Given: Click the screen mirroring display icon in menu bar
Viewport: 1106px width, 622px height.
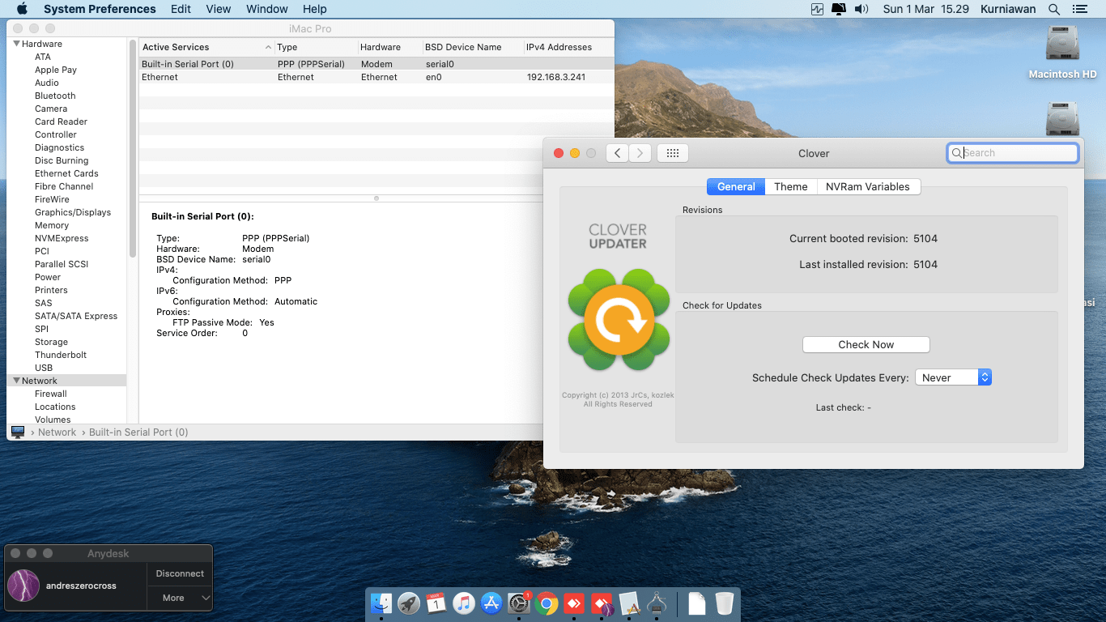Looking at the screenshot, I should coord(839,9).
